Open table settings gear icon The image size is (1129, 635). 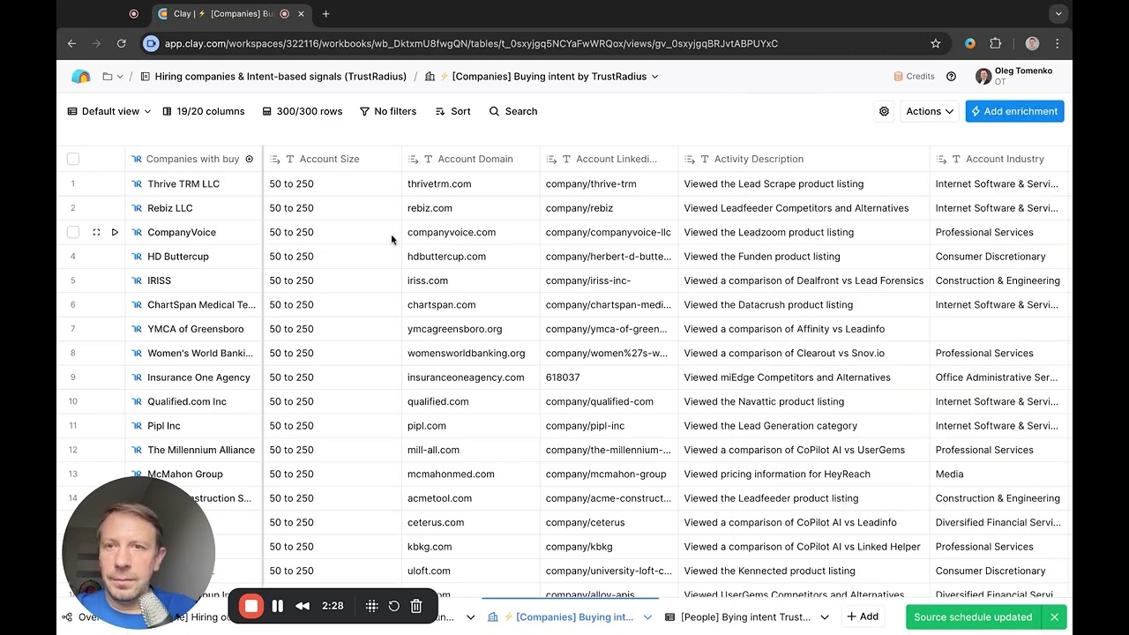point(884,111)
